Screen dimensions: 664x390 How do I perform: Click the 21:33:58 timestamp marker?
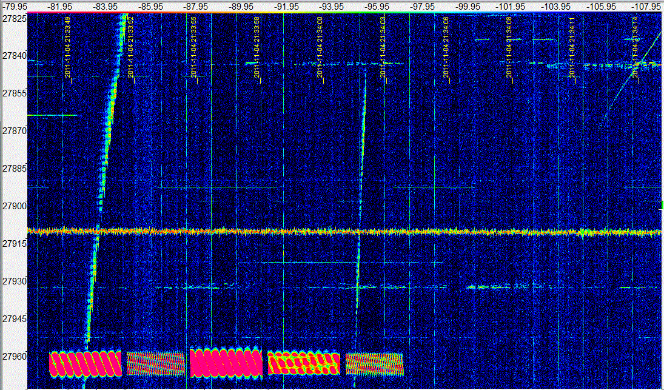click(257, 47)
